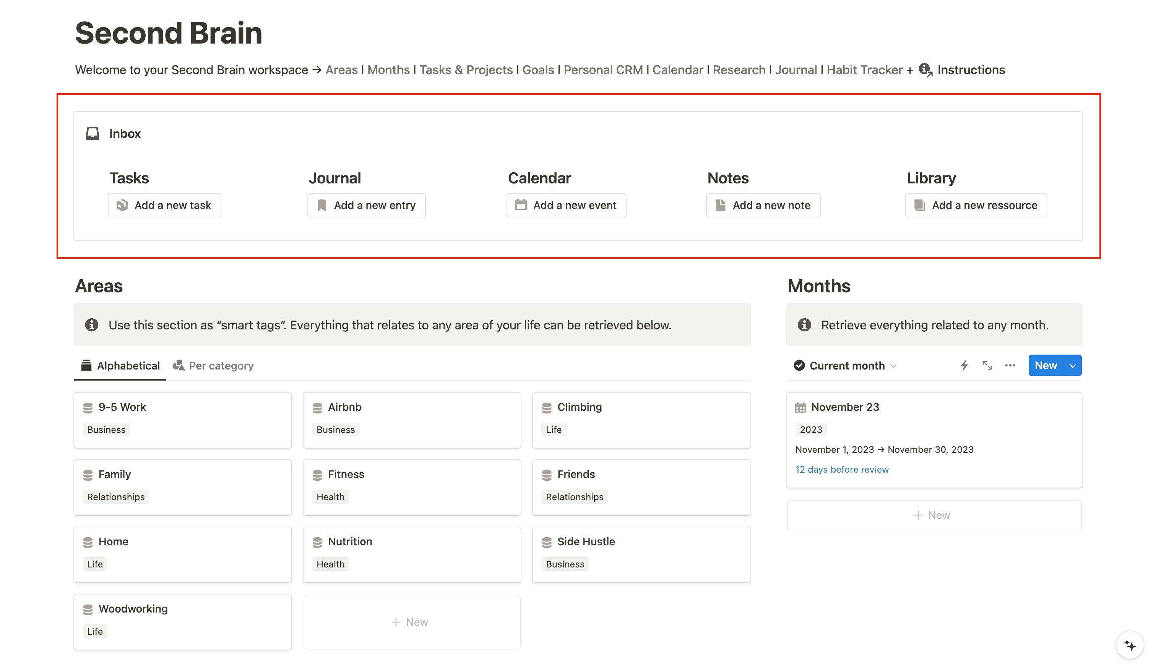This screenshot has height=671, width=1156.
Task: Expand the Months database to full page
Action: click(987, 366)
